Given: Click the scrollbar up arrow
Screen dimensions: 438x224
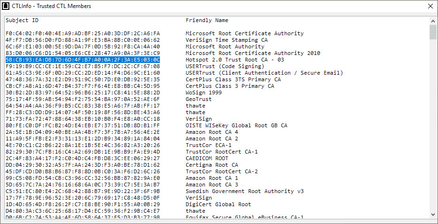Looking at the screenshot, I should coord(433,21).
